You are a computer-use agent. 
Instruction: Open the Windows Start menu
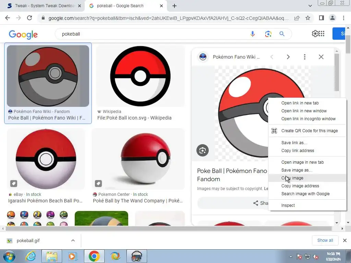click(x=9, y=256)
